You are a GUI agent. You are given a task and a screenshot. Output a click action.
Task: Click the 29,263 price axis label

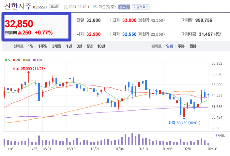coord(217,128)
